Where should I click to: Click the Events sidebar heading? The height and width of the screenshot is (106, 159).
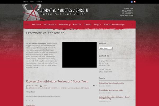102,78
